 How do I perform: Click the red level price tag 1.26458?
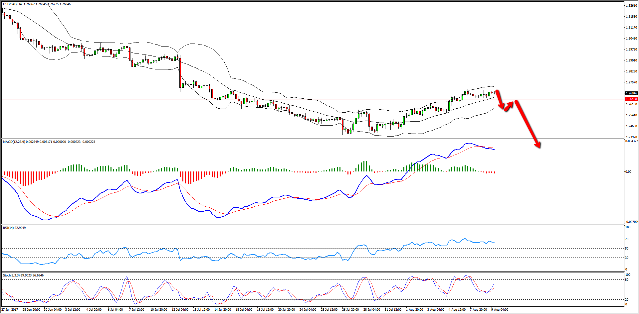tap(631, 99)
